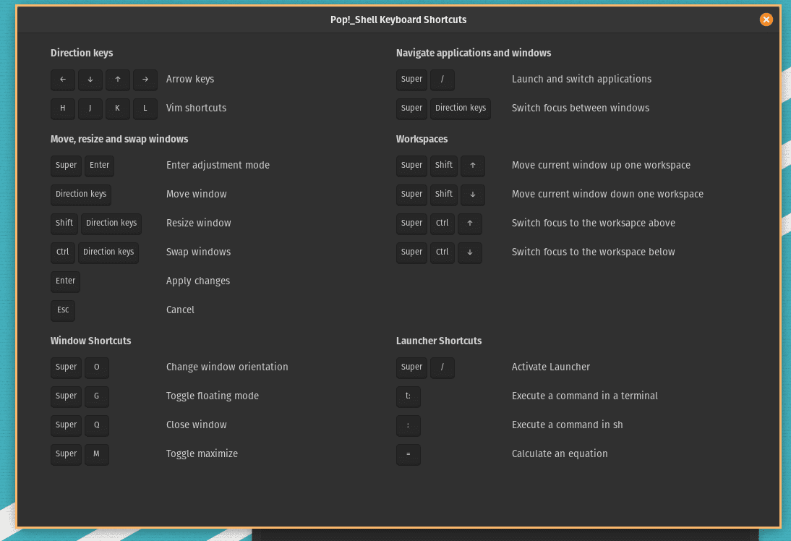Click up arrow key in 'worksapce above' row
791x541 pixels.
click(x=470, y=223)
